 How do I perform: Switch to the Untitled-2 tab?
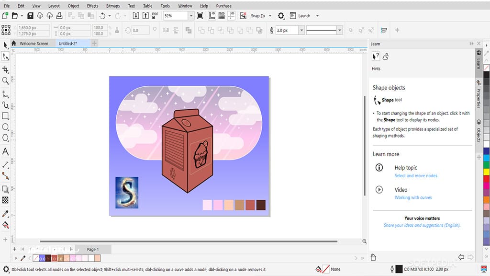tap(68, 44)
